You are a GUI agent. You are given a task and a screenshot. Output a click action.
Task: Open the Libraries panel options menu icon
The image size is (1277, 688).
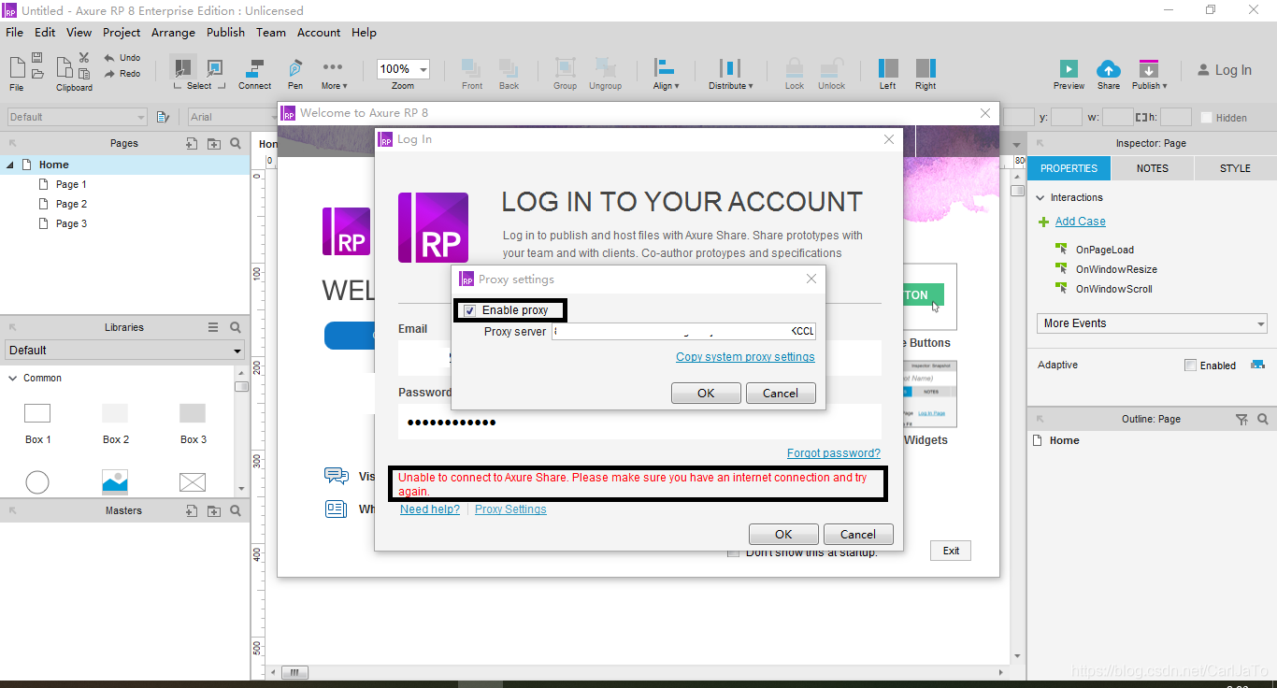click(x=213, y=327)
